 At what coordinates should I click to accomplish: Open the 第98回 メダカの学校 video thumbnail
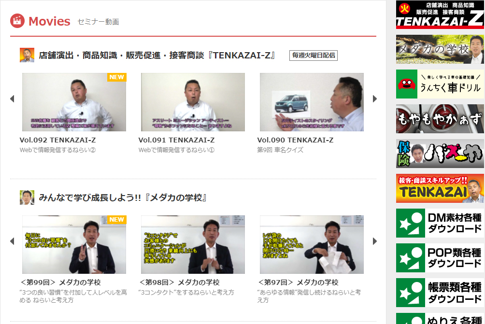tap(193, 244)
